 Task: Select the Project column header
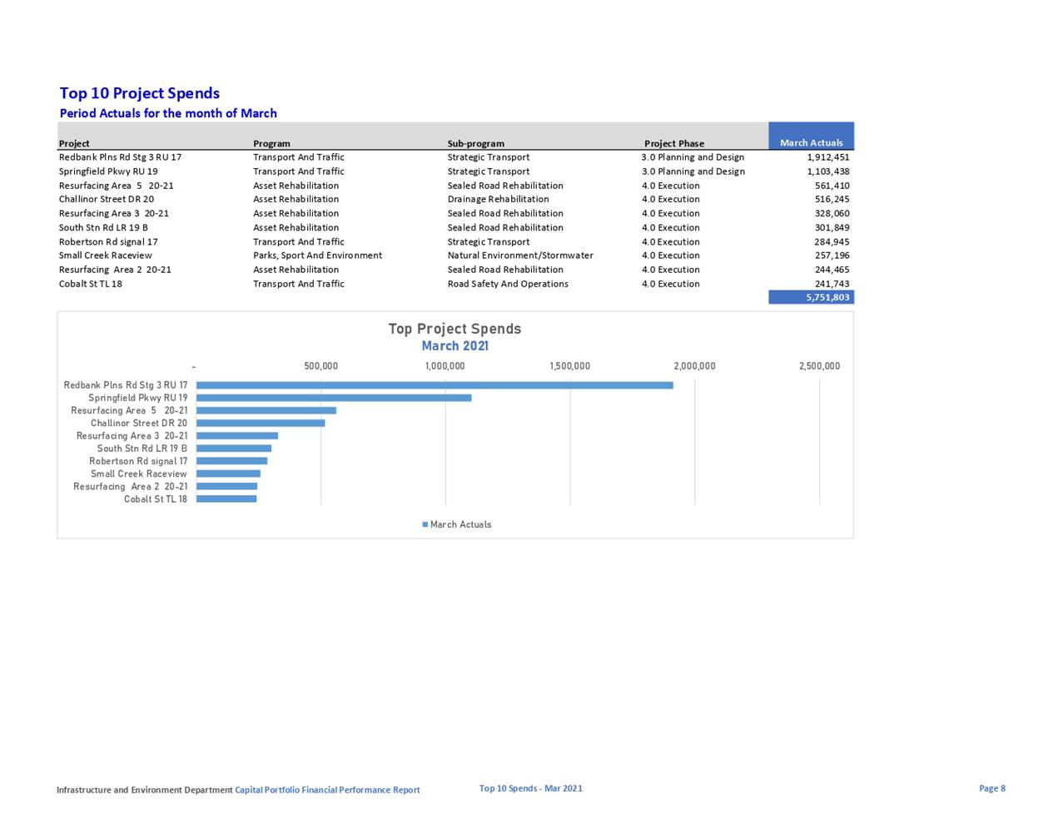click(x=74, y=143)
